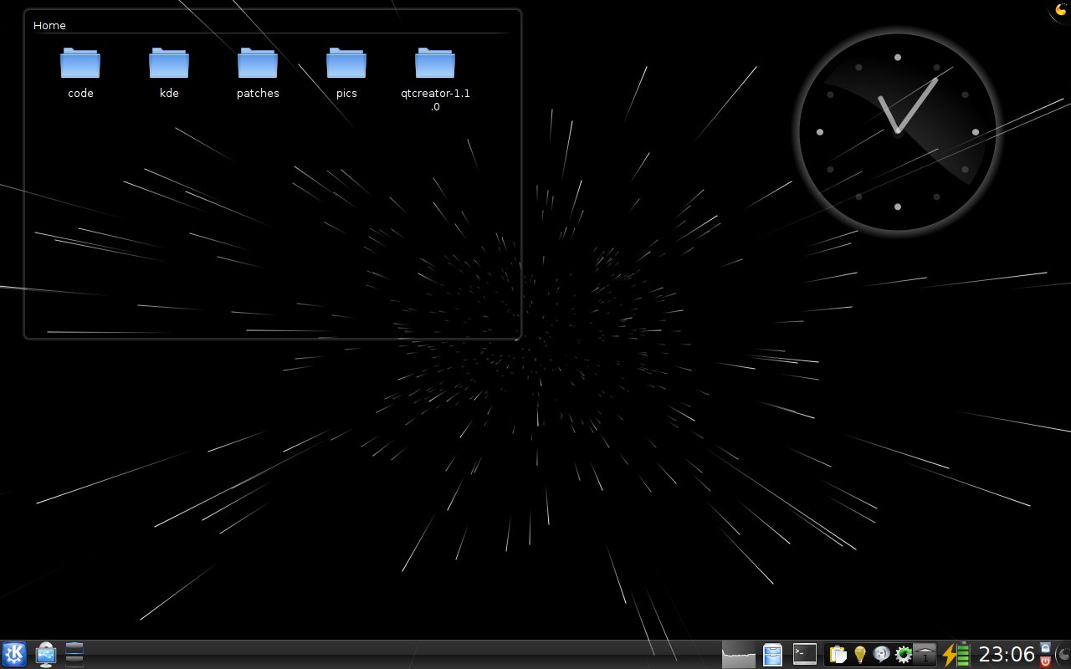Click the yellow lightbulb tray icon

(859, 655)
